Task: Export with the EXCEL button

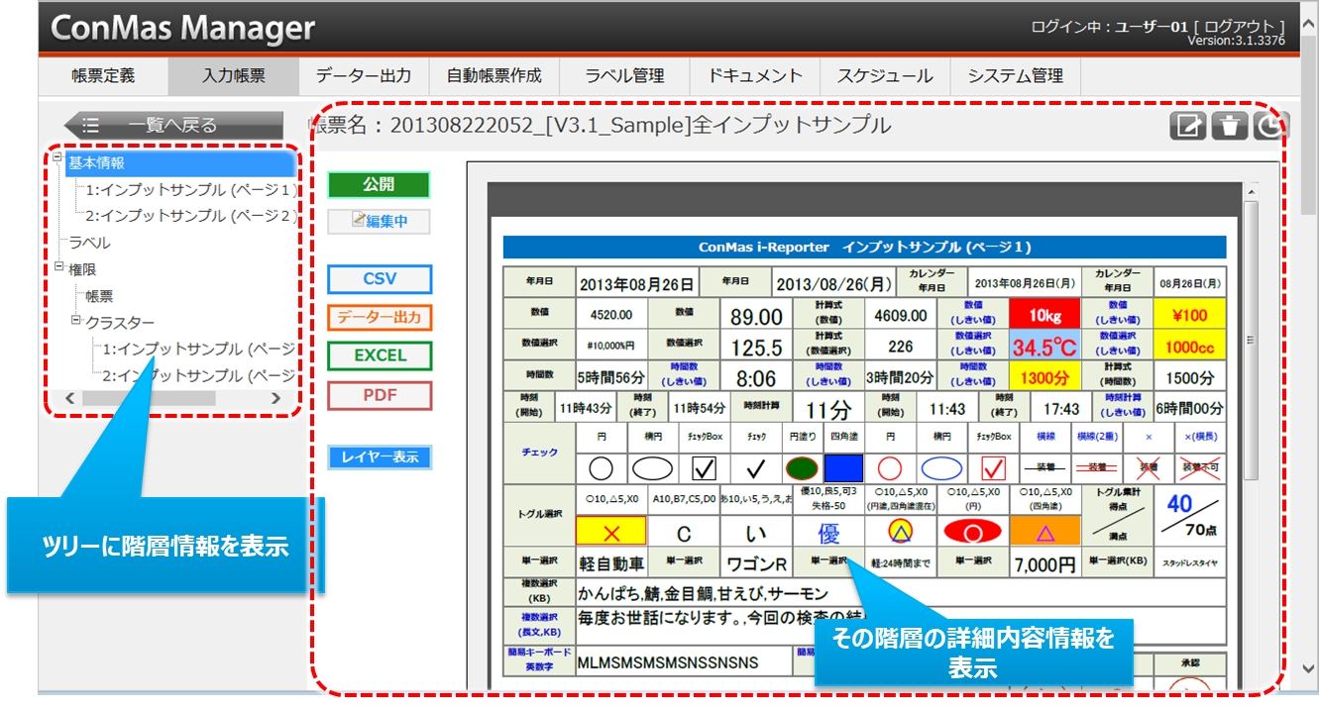Action: pyautogui.click(x=380, y=355)
